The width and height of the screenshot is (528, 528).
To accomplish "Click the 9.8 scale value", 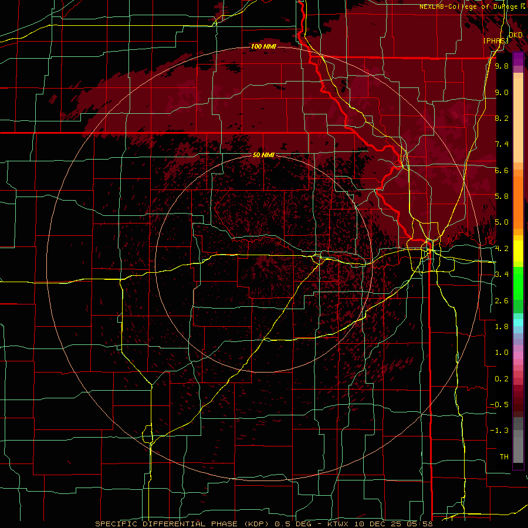I will pos(502,66).
